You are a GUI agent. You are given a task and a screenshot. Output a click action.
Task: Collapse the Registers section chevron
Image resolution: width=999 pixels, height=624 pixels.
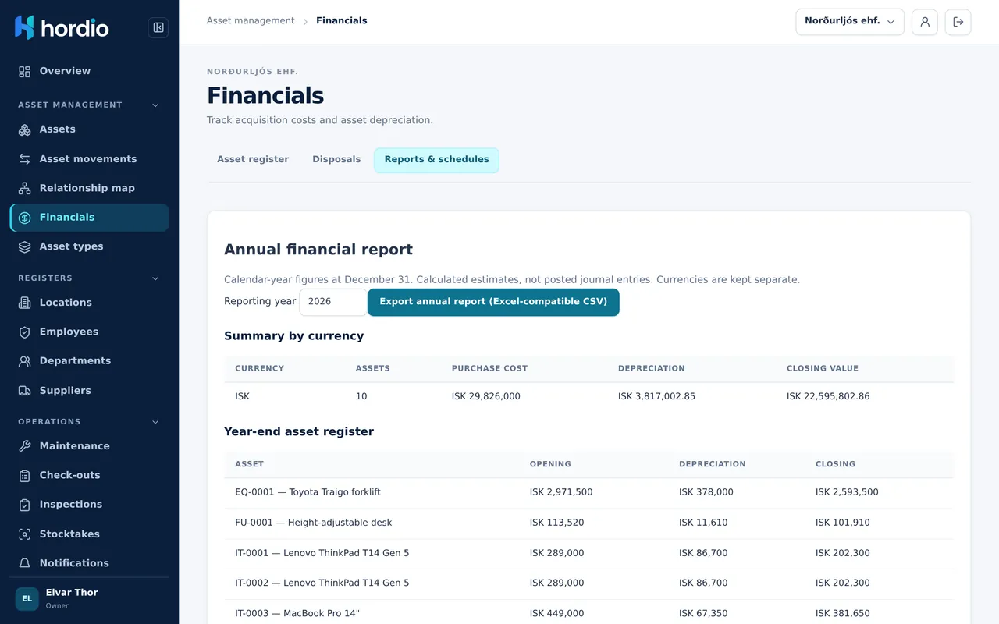155,278
